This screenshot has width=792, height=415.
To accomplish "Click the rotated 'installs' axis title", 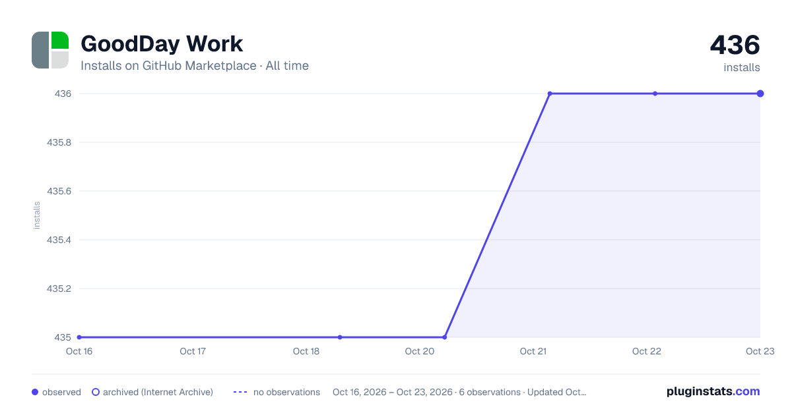I will 37,215.
